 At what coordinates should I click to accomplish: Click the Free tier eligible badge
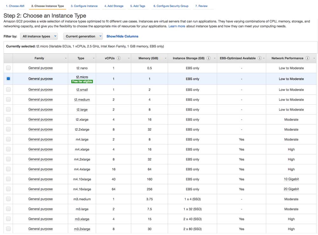82,81
